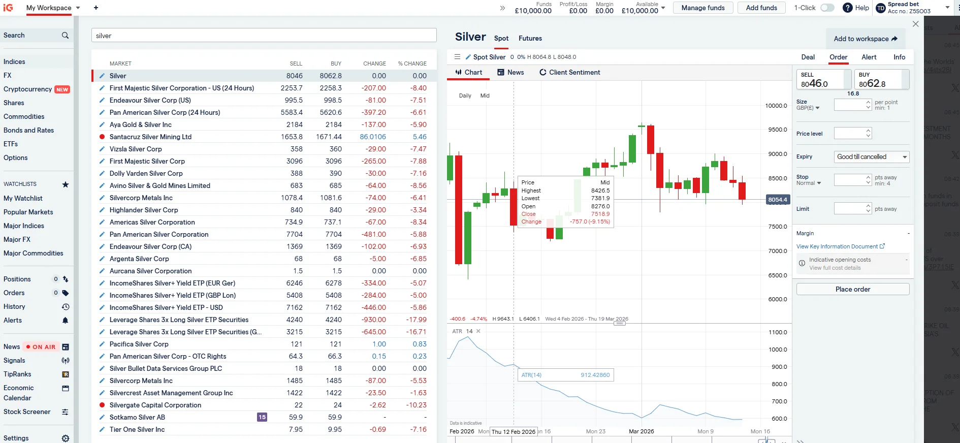Remove the ATR 14 indicator

click(x=478, y=331)
